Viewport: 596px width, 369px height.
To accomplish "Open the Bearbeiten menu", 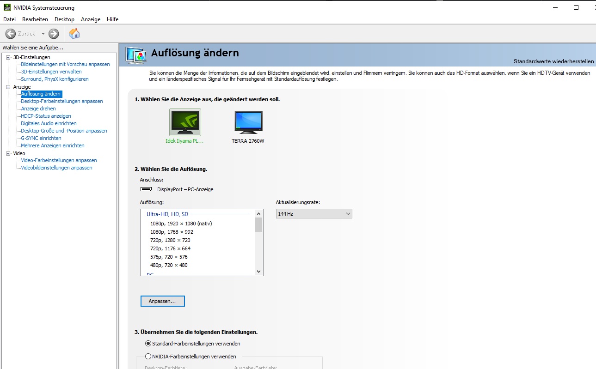I will [x=35, y=19].
